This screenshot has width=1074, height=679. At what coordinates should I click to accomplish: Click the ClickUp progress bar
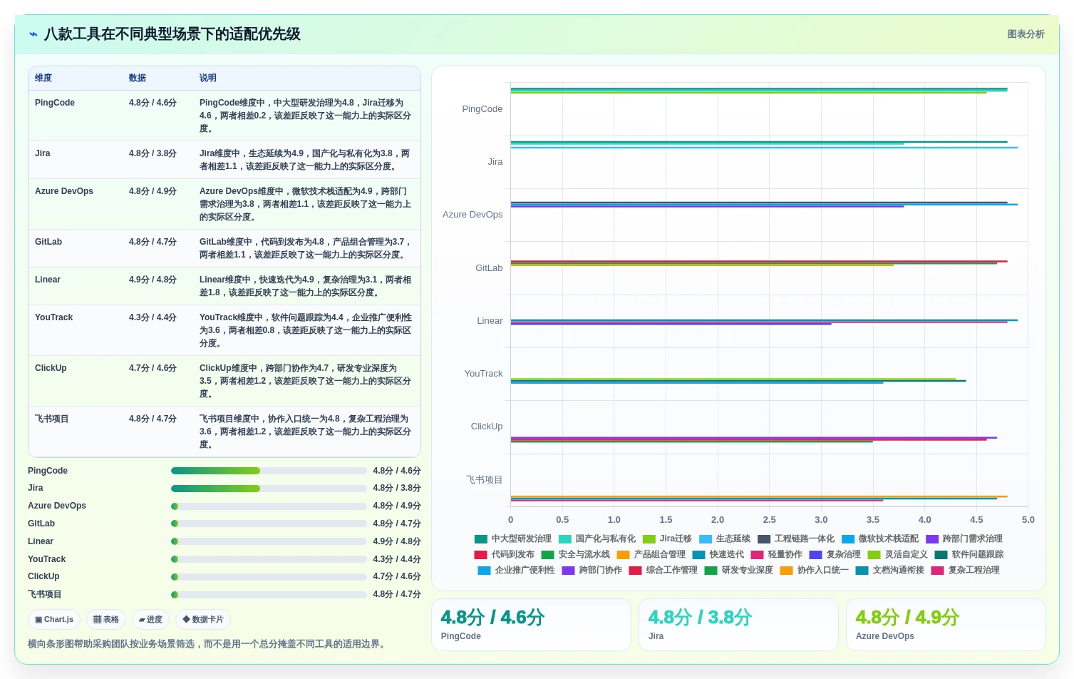click(x=269, y=576)
